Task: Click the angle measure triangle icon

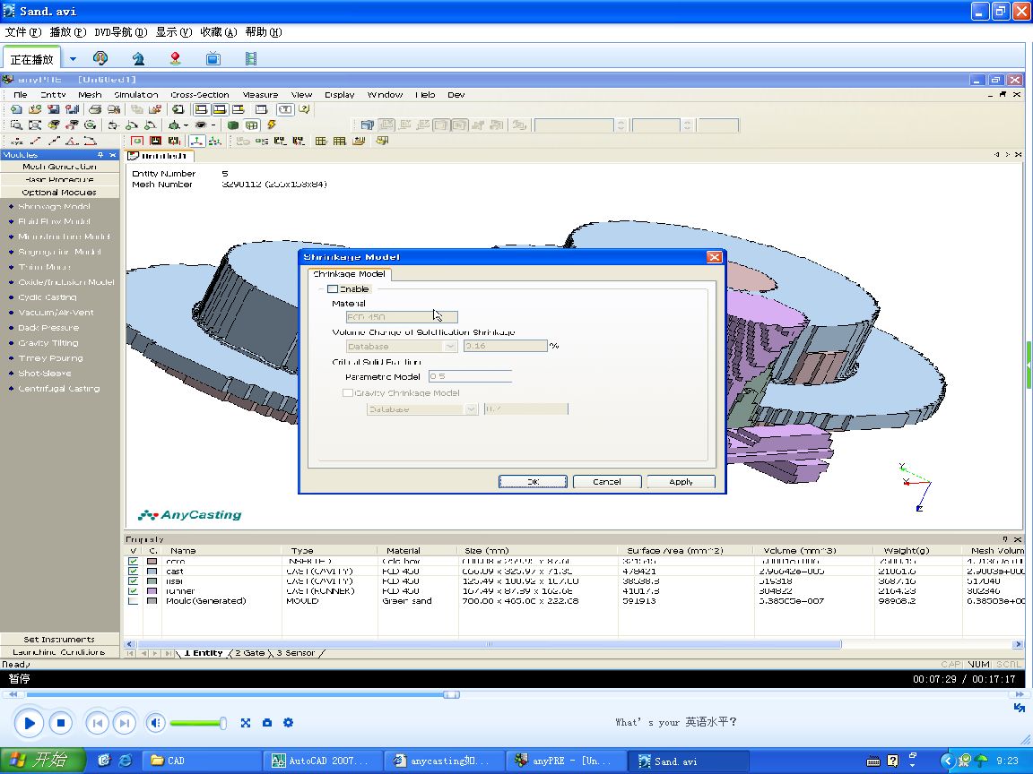Action: tap(72, 141)
